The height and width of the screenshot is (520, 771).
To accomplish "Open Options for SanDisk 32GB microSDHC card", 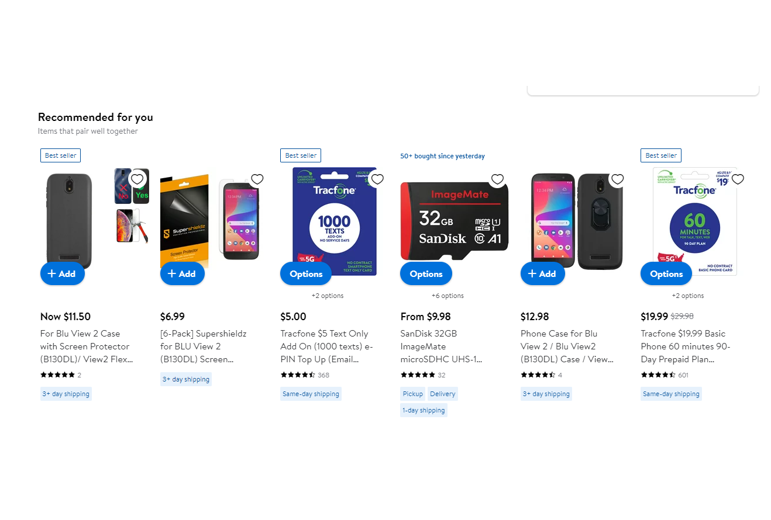I will tap(426, 273).
